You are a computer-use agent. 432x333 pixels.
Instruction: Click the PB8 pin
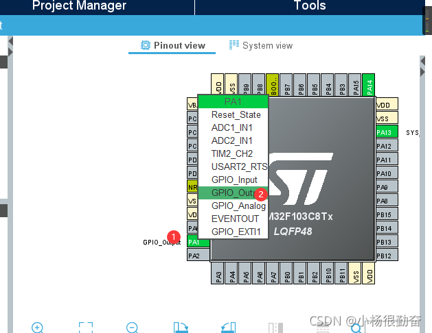point(258,85)
